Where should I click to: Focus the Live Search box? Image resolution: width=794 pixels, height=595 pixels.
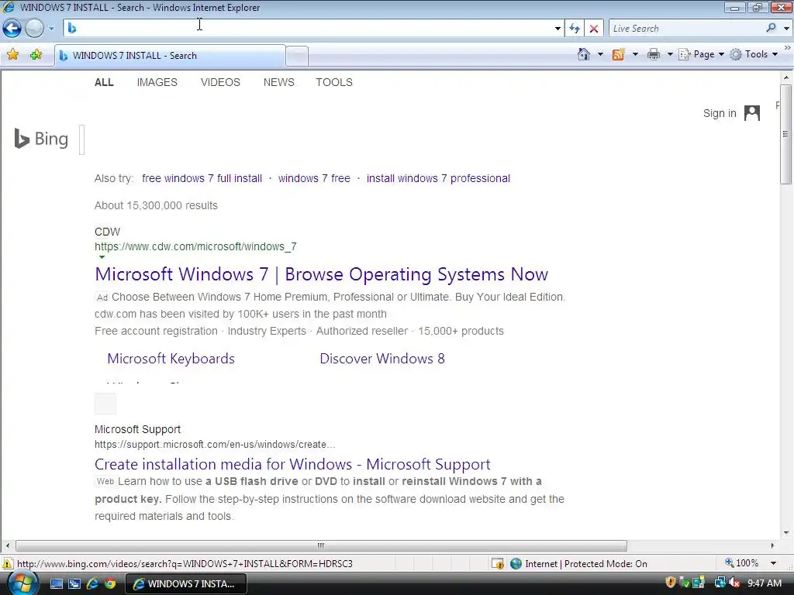tap(685, 29)
